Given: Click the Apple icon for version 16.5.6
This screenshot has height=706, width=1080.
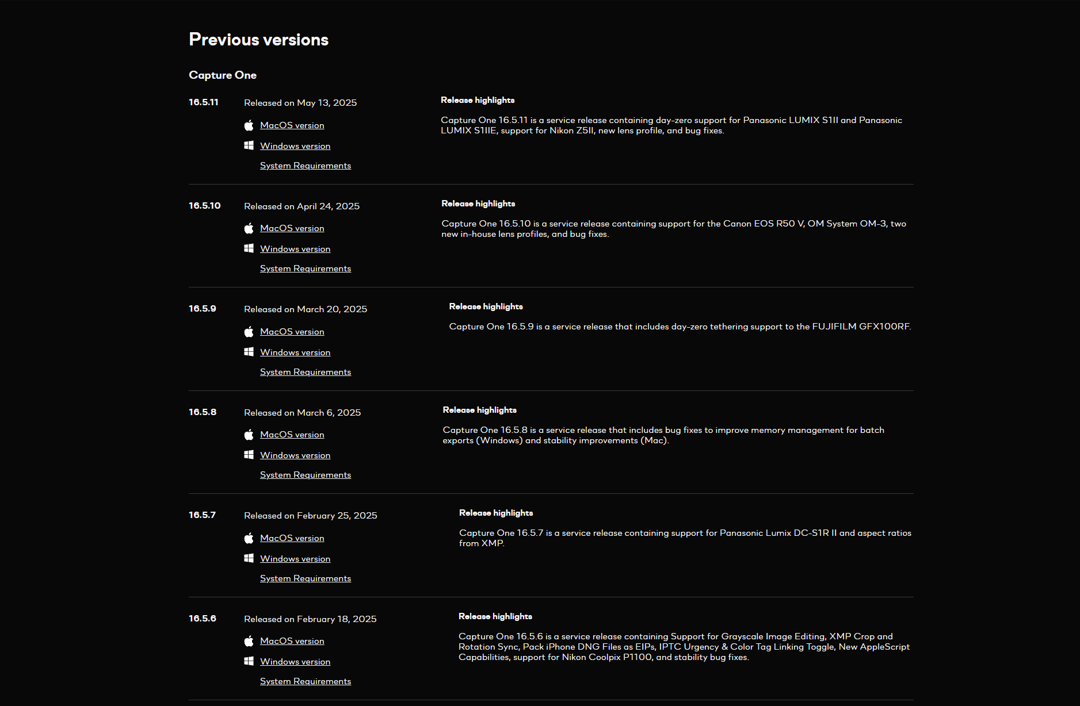Looking at the screenshot, I should pos(249,641).
